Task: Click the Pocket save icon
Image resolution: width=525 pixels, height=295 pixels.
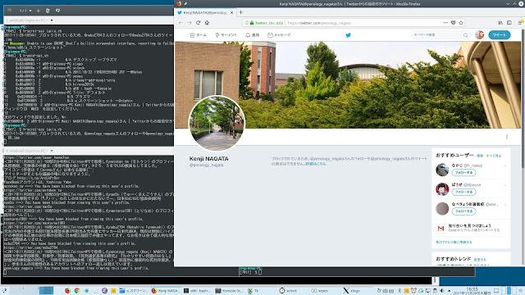Action: coord(453,23)
